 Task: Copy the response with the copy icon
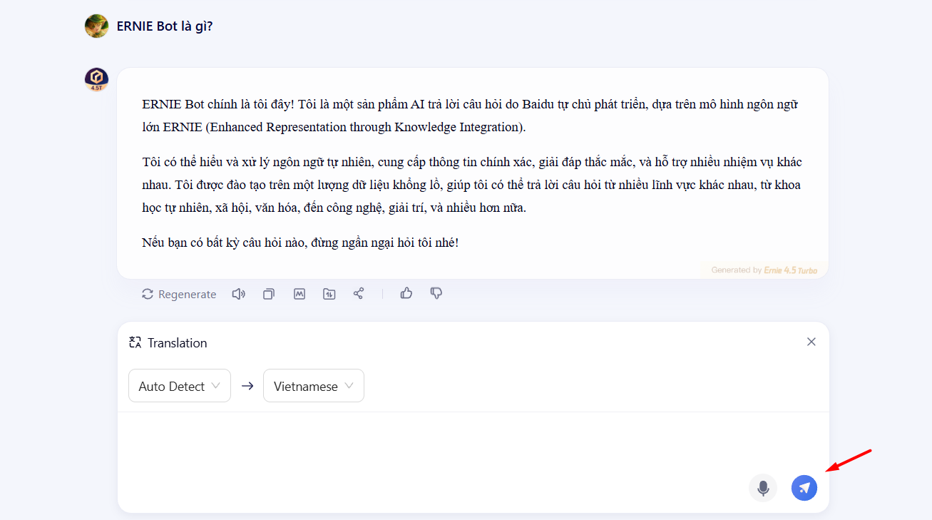pos(269,294)
